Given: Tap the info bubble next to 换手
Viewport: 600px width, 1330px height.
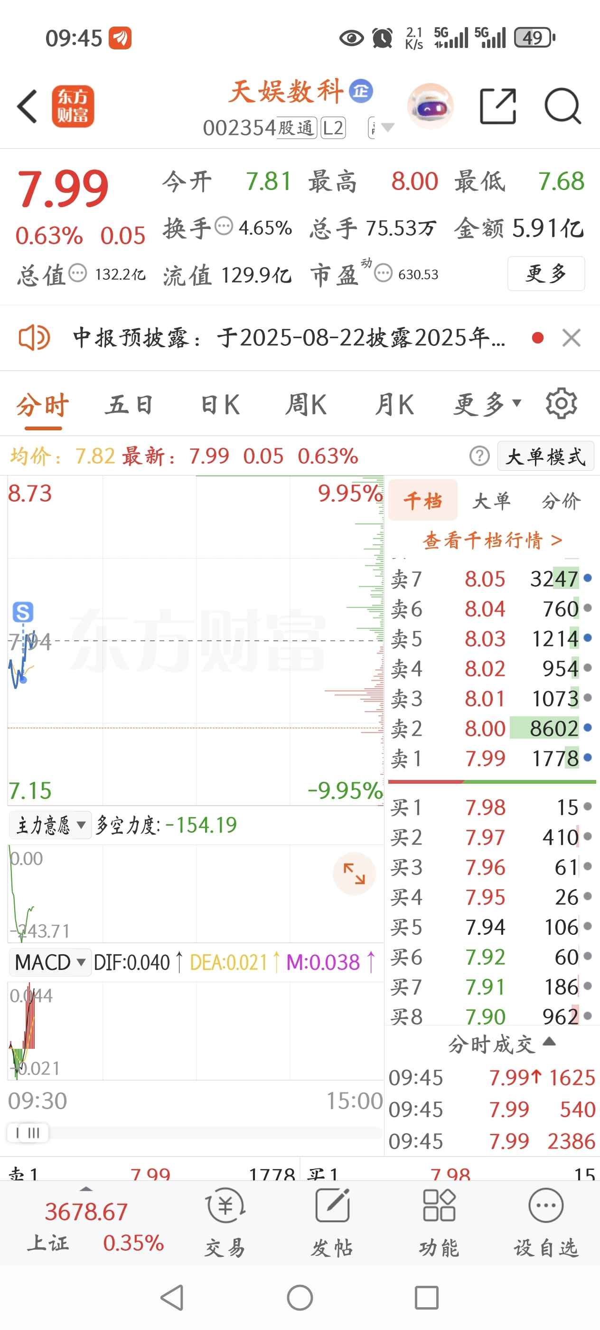Looking at the screenshot, I should [x=224, y=226].
